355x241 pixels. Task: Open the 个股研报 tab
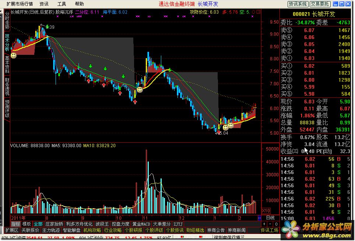click(133, 230)
